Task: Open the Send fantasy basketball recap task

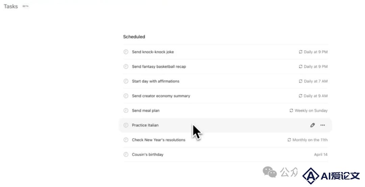Action: point(225,67)
